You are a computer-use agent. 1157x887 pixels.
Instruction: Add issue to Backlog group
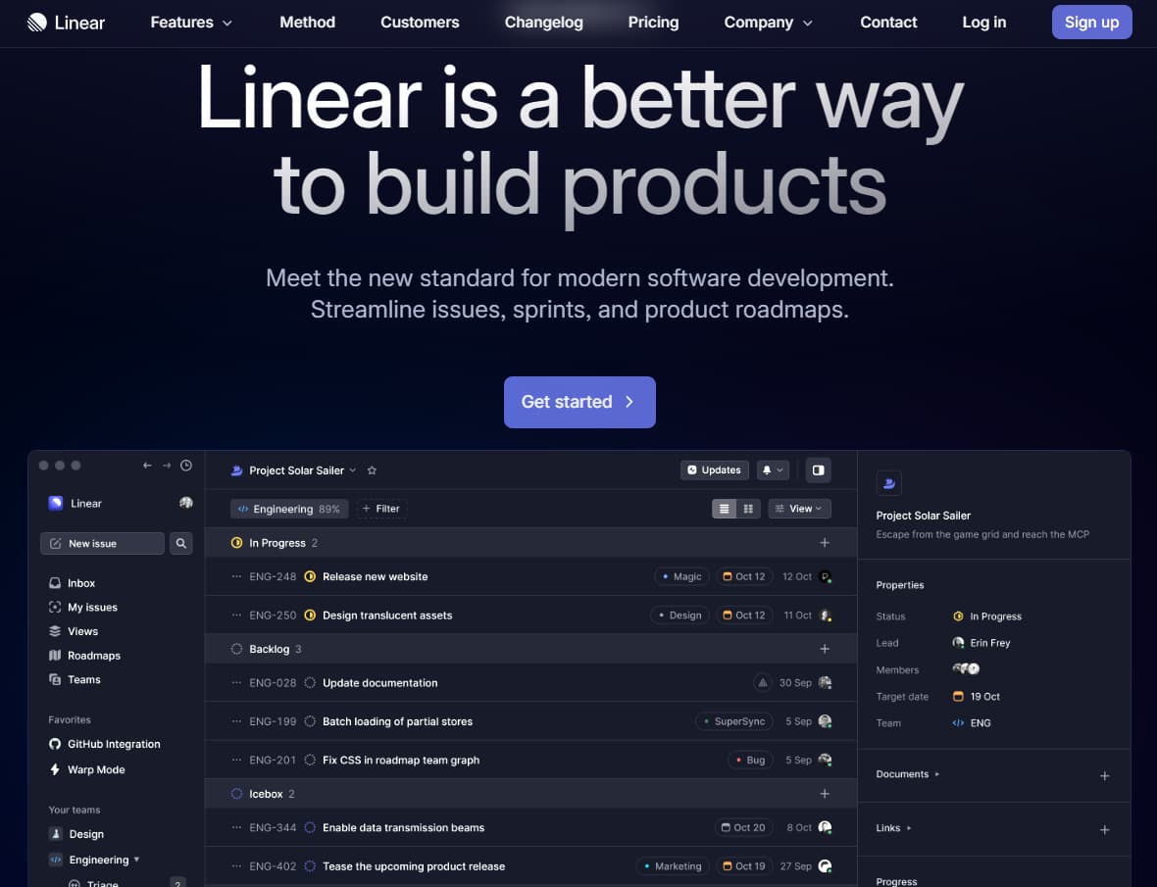825,649
